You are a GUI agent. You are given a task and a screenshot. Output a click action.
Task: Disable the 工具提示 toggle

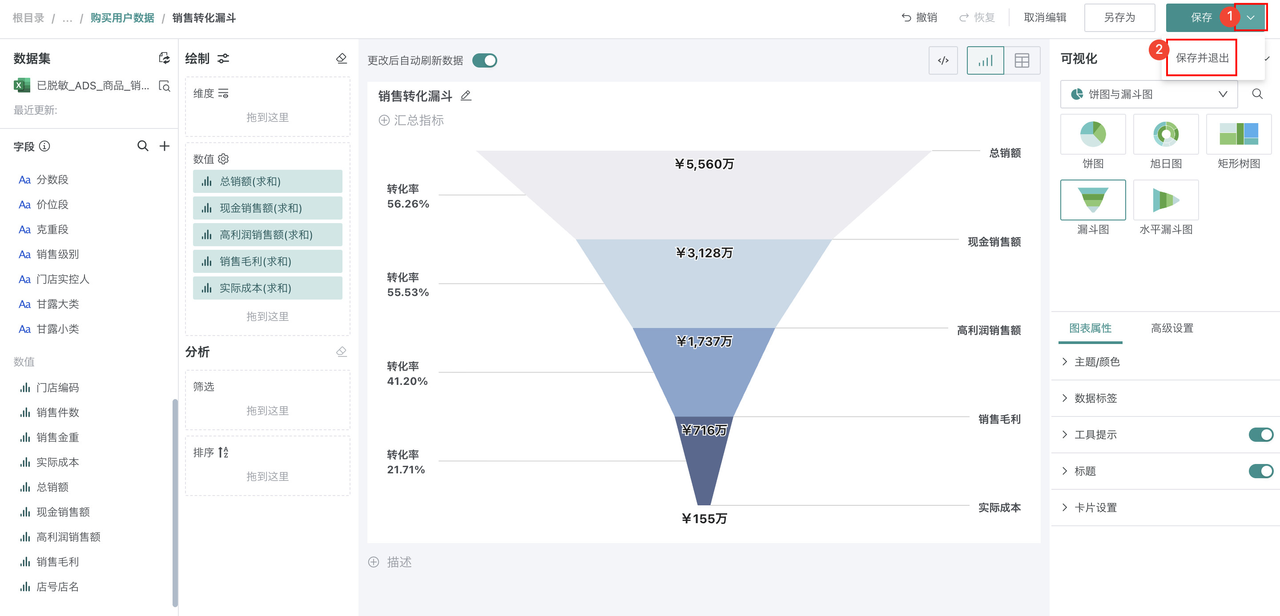pyautogui.click(x=1260, y=434)
